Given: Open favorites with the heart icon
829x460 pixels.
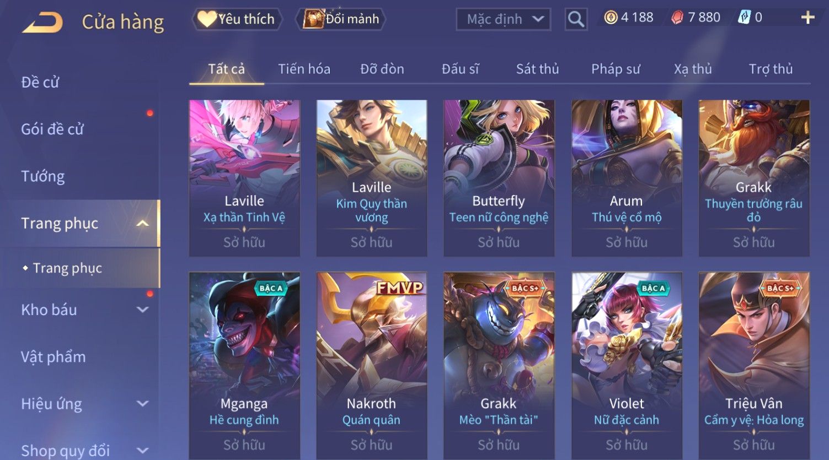Looking at the screenshot, I should point(207,19).
